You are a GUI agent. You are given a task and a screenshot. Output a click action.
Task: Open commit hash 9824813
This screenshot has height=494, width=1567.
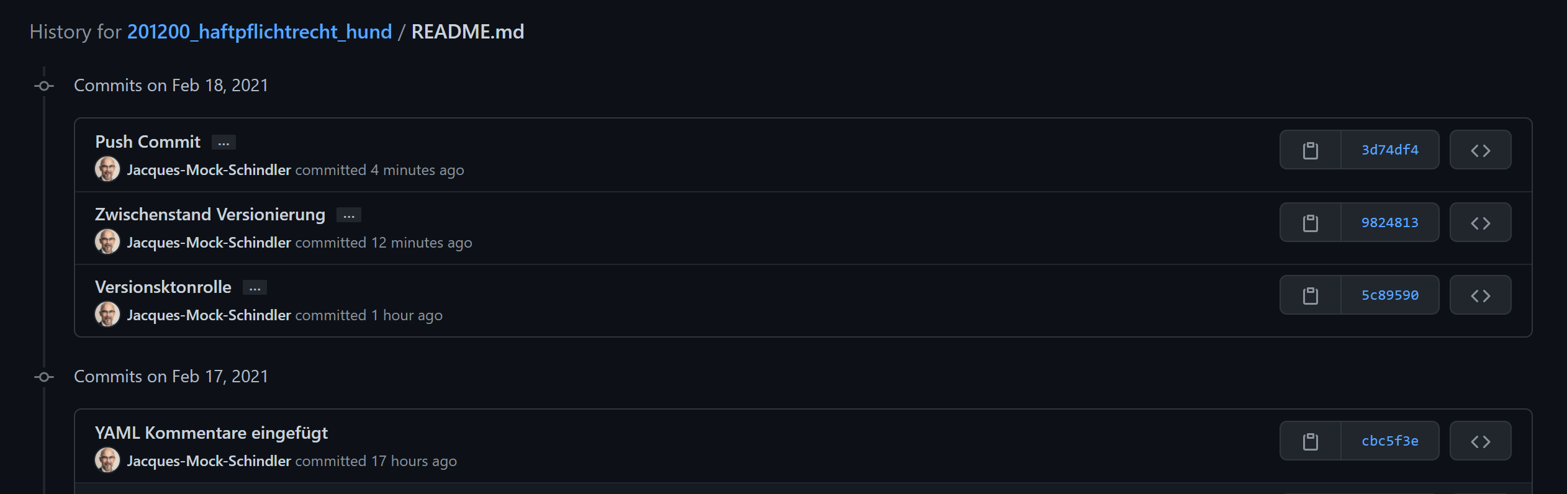click(x=1390, y=222)
